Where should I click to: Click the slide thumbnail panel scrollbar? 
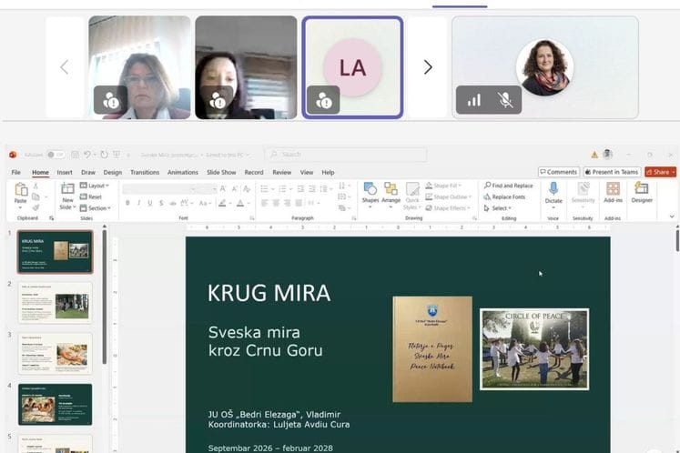(105, 297)
